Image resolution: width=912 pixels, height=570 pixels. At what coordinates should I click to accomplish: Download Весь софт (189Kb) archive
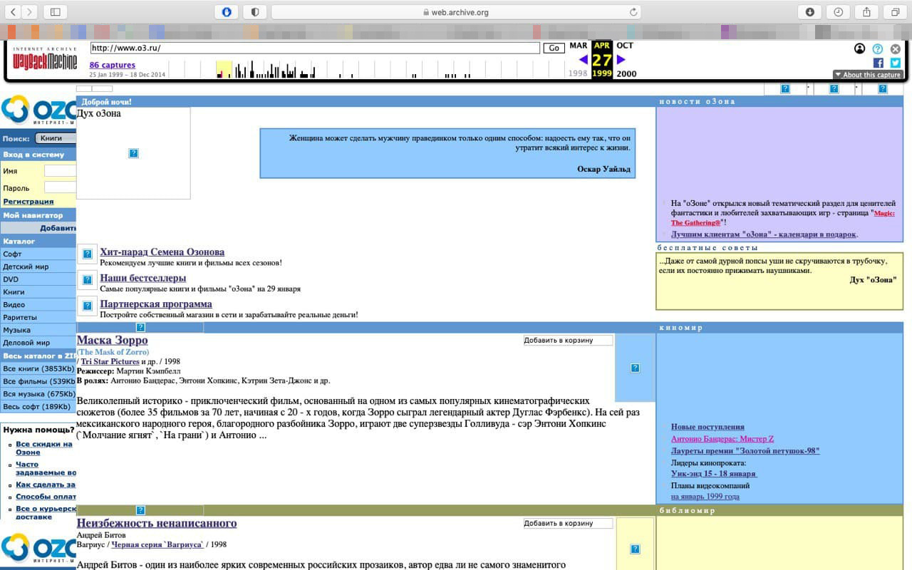pos(38,407)
